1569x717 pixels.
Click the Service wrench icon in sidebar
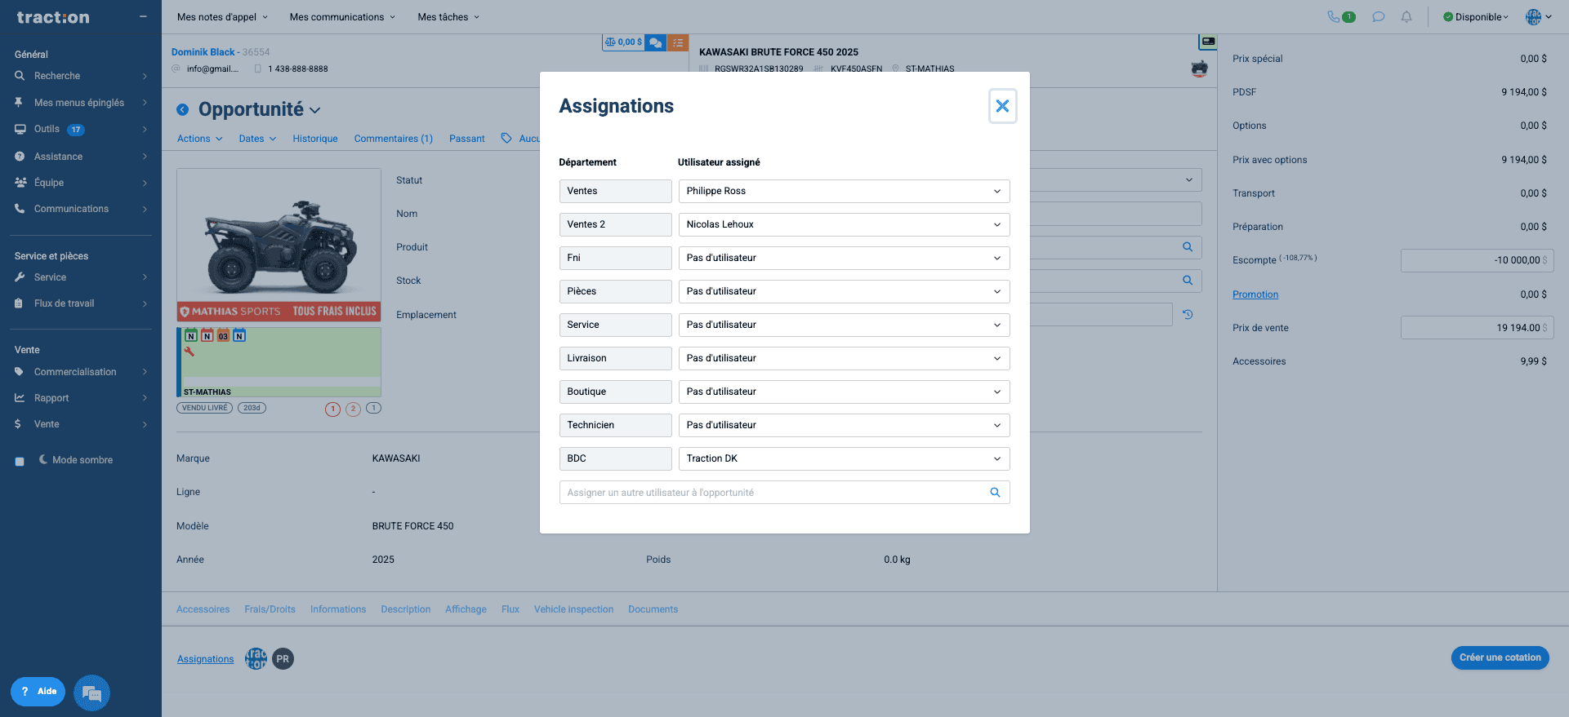point(20,277)
